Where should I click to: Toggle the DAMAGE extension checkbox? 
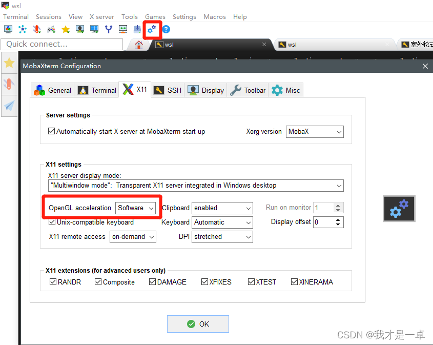[x=152, y=282]
